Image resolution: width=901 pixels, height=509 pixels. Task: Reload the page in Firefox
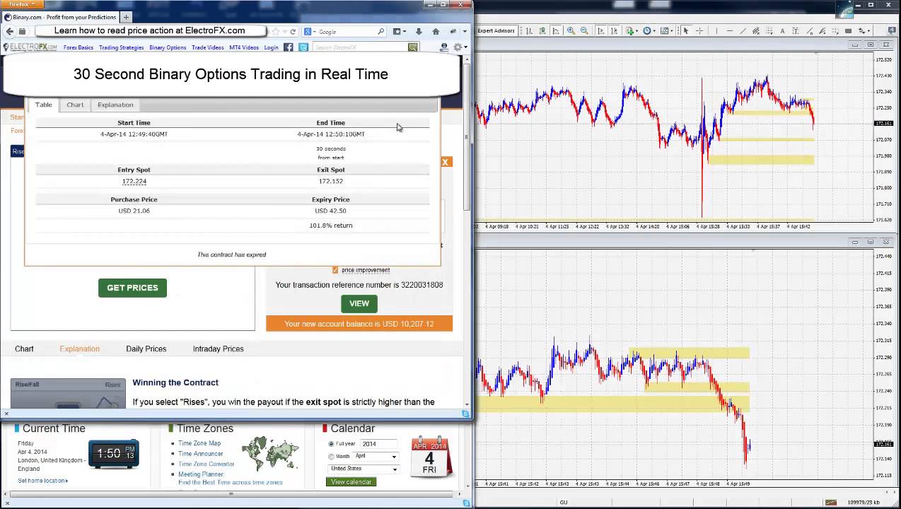[293, 32]
